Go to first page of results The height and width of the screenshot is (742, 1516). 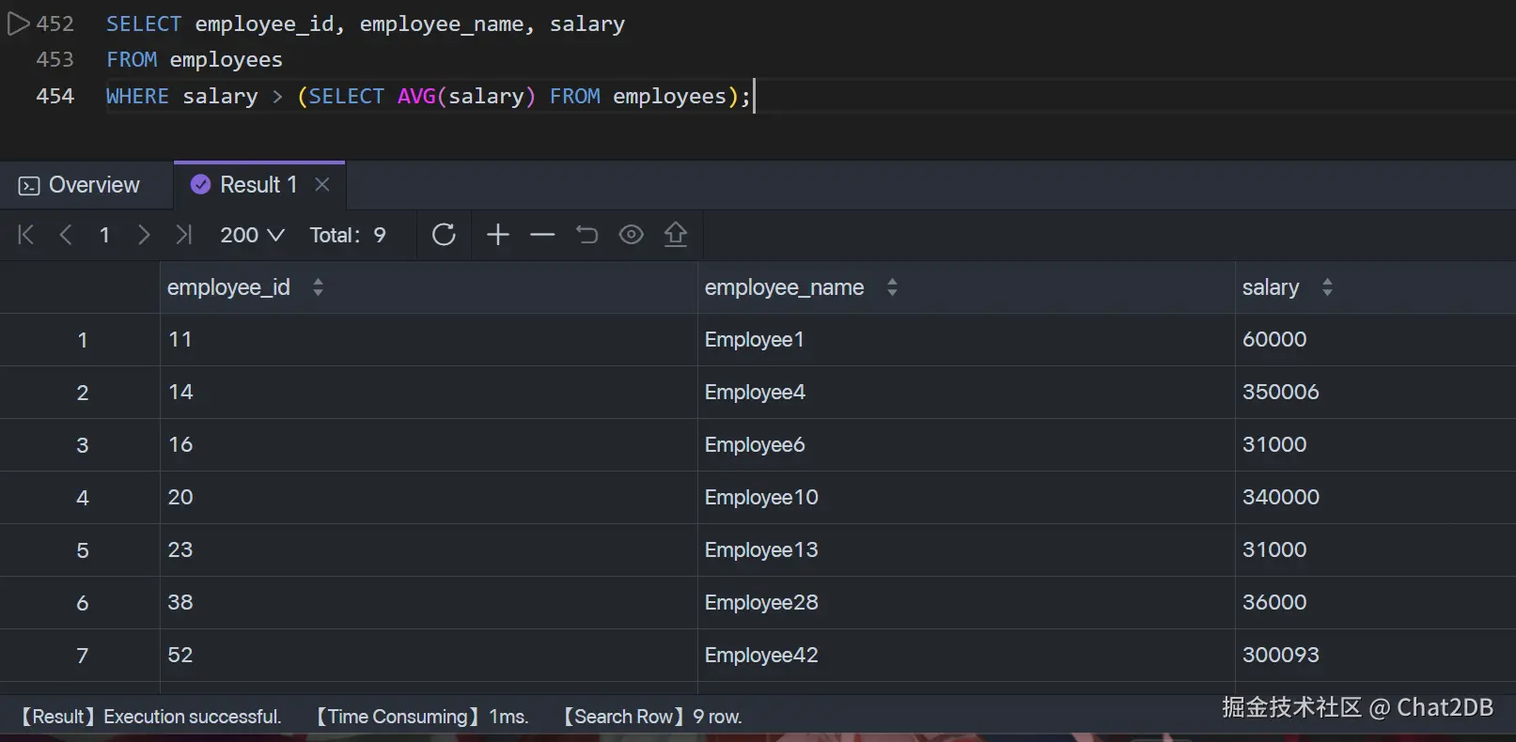pyautogui.click(x=26, y=235)
